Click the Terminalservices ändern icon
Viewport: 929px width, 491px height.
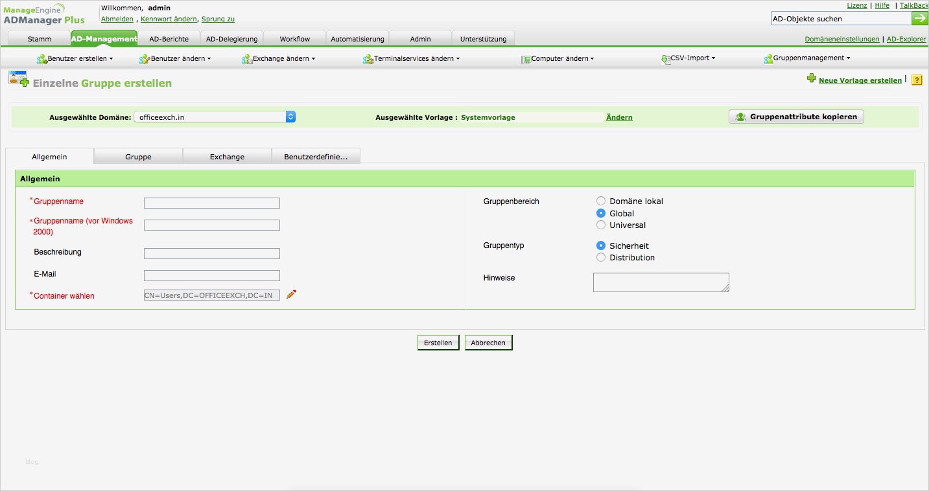[x=369, y=59]
